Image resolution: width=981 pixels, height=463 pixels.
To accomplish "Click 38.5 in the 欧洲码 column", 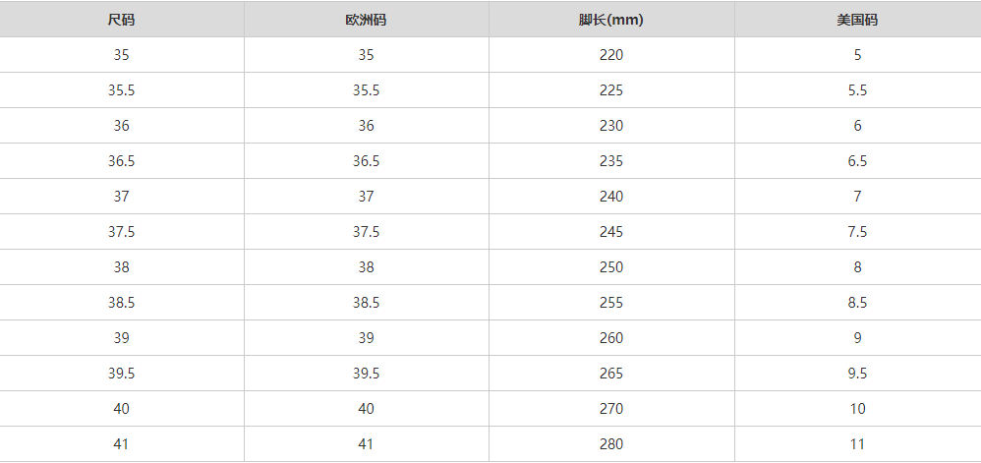I will pos(366,303).
